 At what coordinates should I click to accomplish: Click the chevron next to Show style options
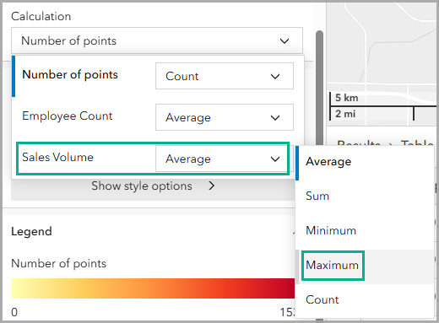212,186
